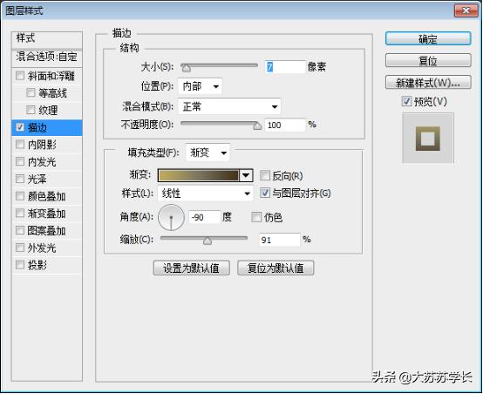The width and height of the screenshot is (483, 394).
Task: Click the 角度(A) angle dial
Action: pos(171,217)
